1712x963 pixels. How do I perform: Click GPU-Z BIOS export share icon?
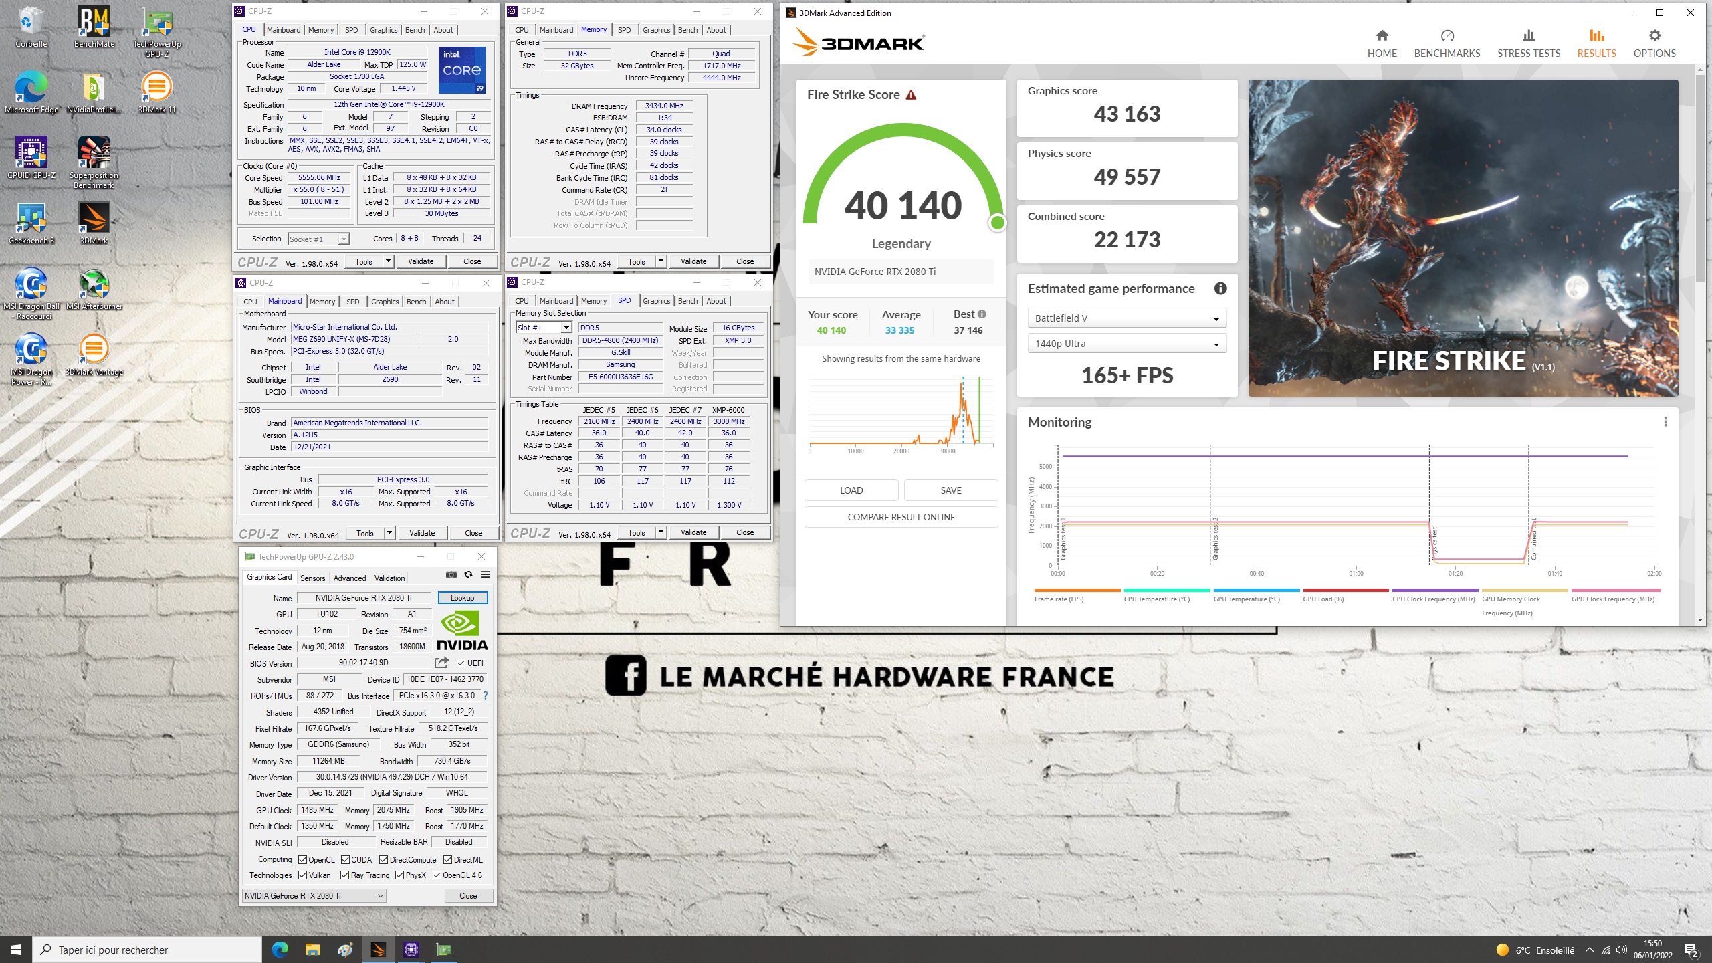(441, 663)
